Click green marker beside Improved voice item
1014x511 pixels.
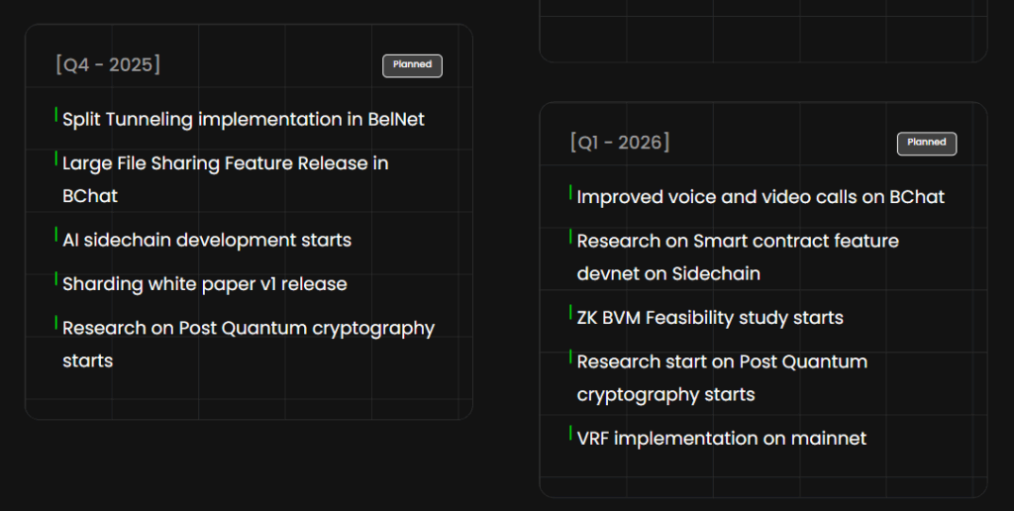570,193
